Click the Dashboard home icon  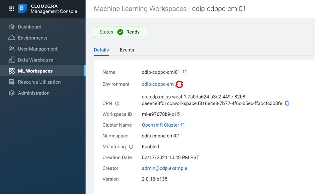(x=12, y=27)
